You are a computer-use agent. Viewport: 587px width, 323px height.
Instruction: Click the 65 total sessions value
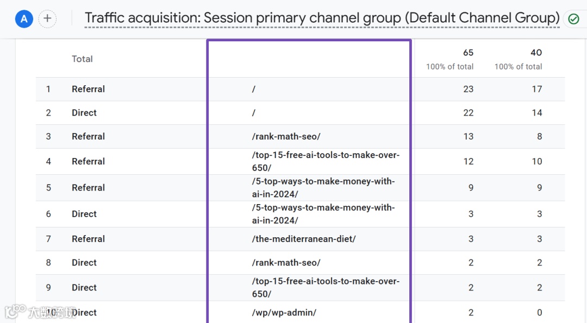(x=468, y=53)
